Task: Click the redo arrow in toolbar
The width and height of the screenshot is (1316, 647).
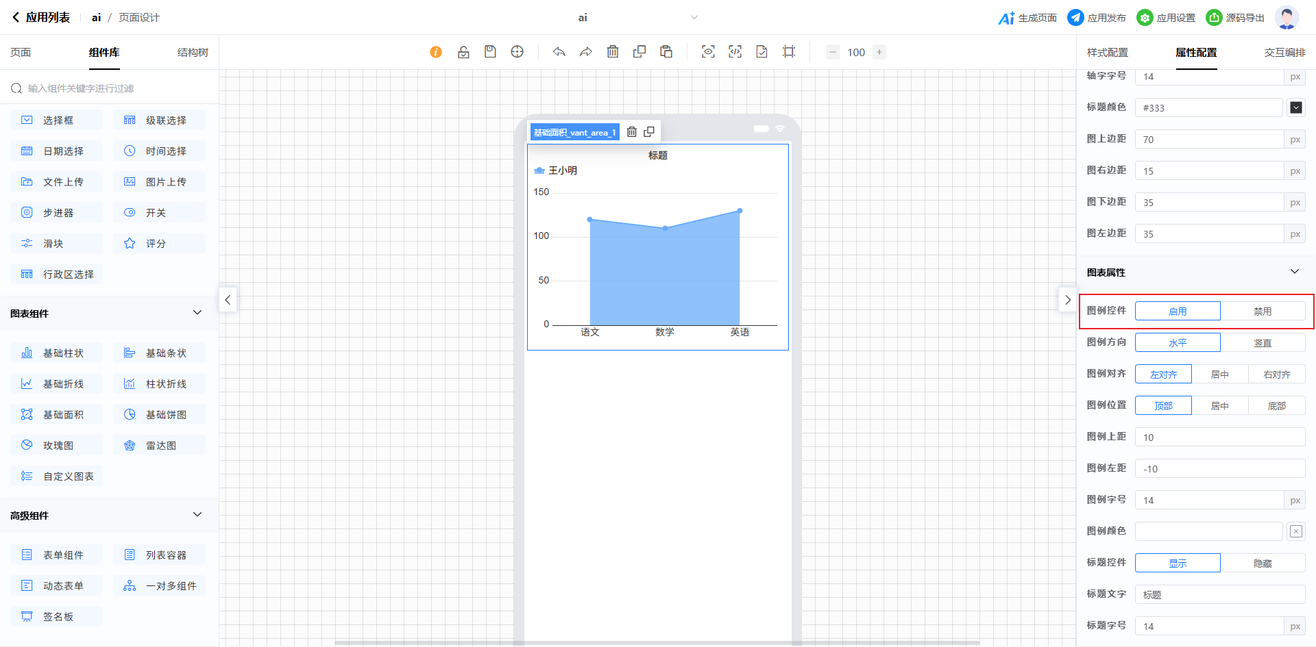Action: (x=586, y=52)
